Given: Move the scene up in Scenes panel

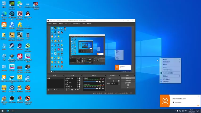Looking at the screenshot, I should (x=55, y=90).
